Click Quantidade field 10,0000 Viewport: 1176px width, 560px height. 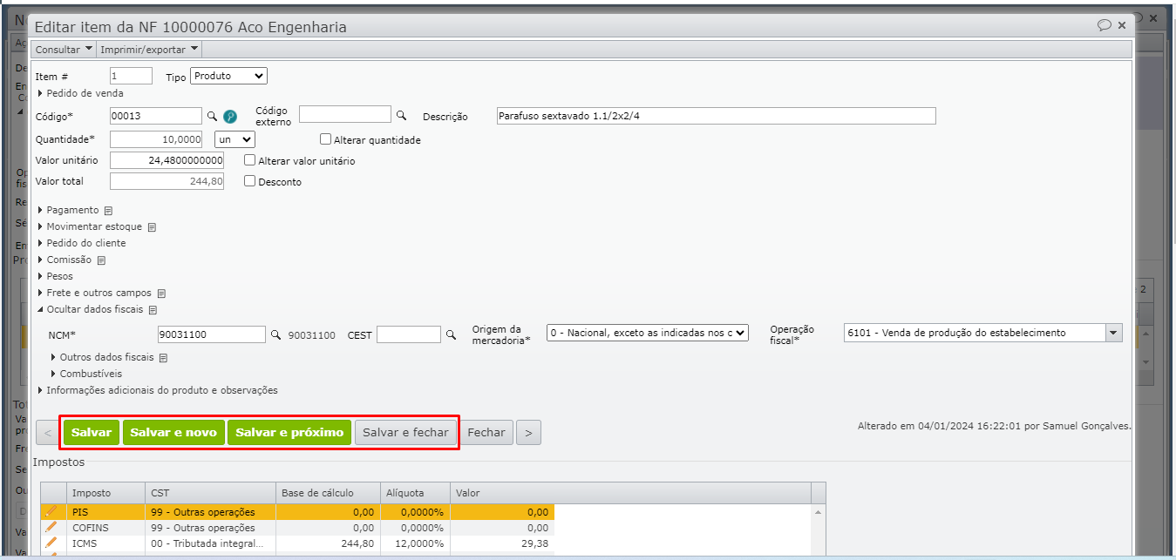[156, 139]
